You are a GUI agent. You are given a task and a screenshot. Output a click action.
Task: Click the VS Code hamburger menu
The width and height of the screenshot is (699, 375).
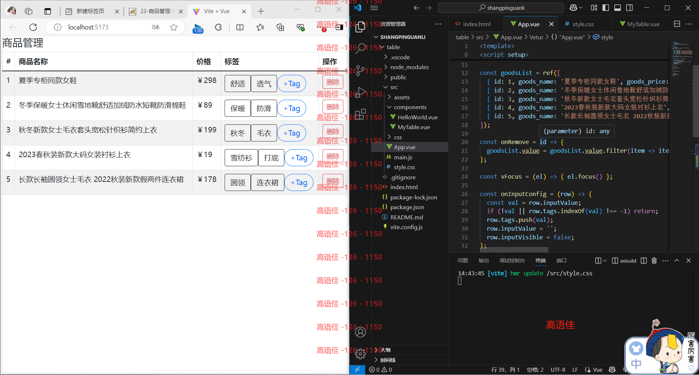[374, 8]
